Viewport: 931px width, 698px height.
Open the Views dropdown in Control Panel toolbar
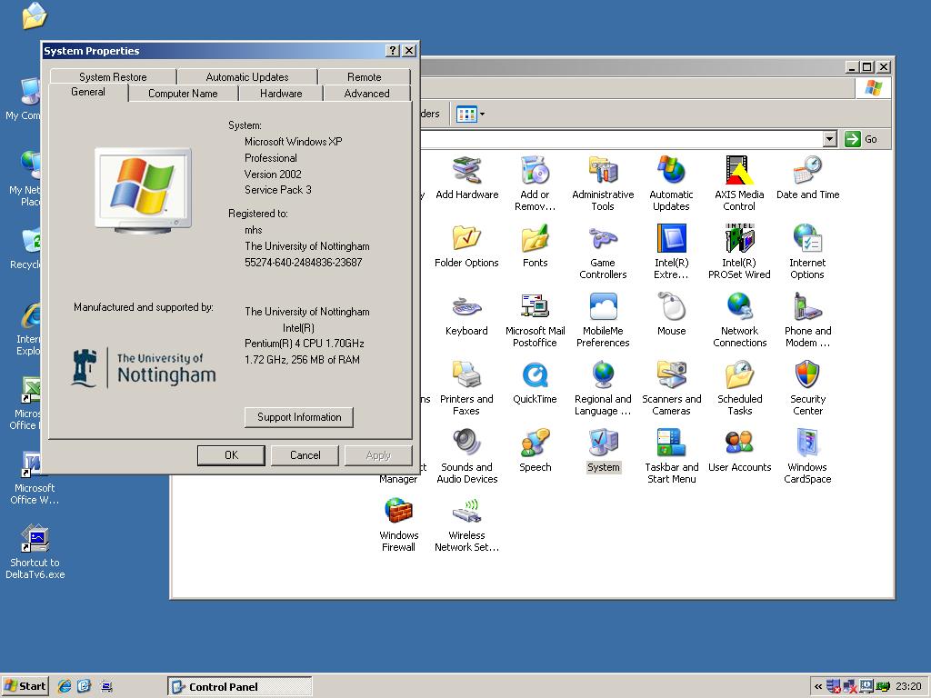[x=470, y=114]
